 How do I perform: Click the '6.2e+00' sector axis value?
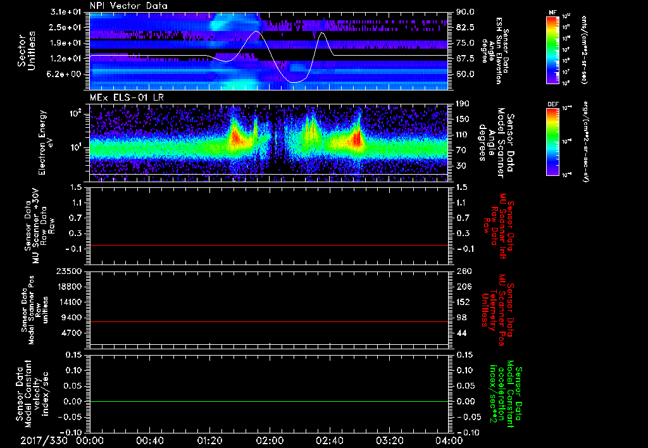63,74
